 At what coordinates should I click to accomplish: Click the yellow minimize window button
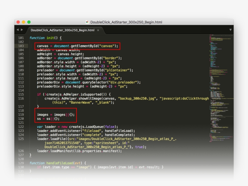24,22
